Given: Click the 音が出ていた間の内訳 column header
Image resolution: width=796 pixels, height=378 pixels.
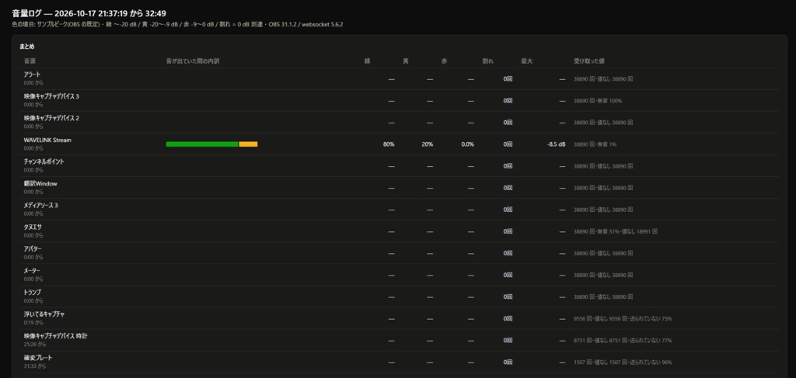Looking at the screenshot, I should [x=193, y=61].
